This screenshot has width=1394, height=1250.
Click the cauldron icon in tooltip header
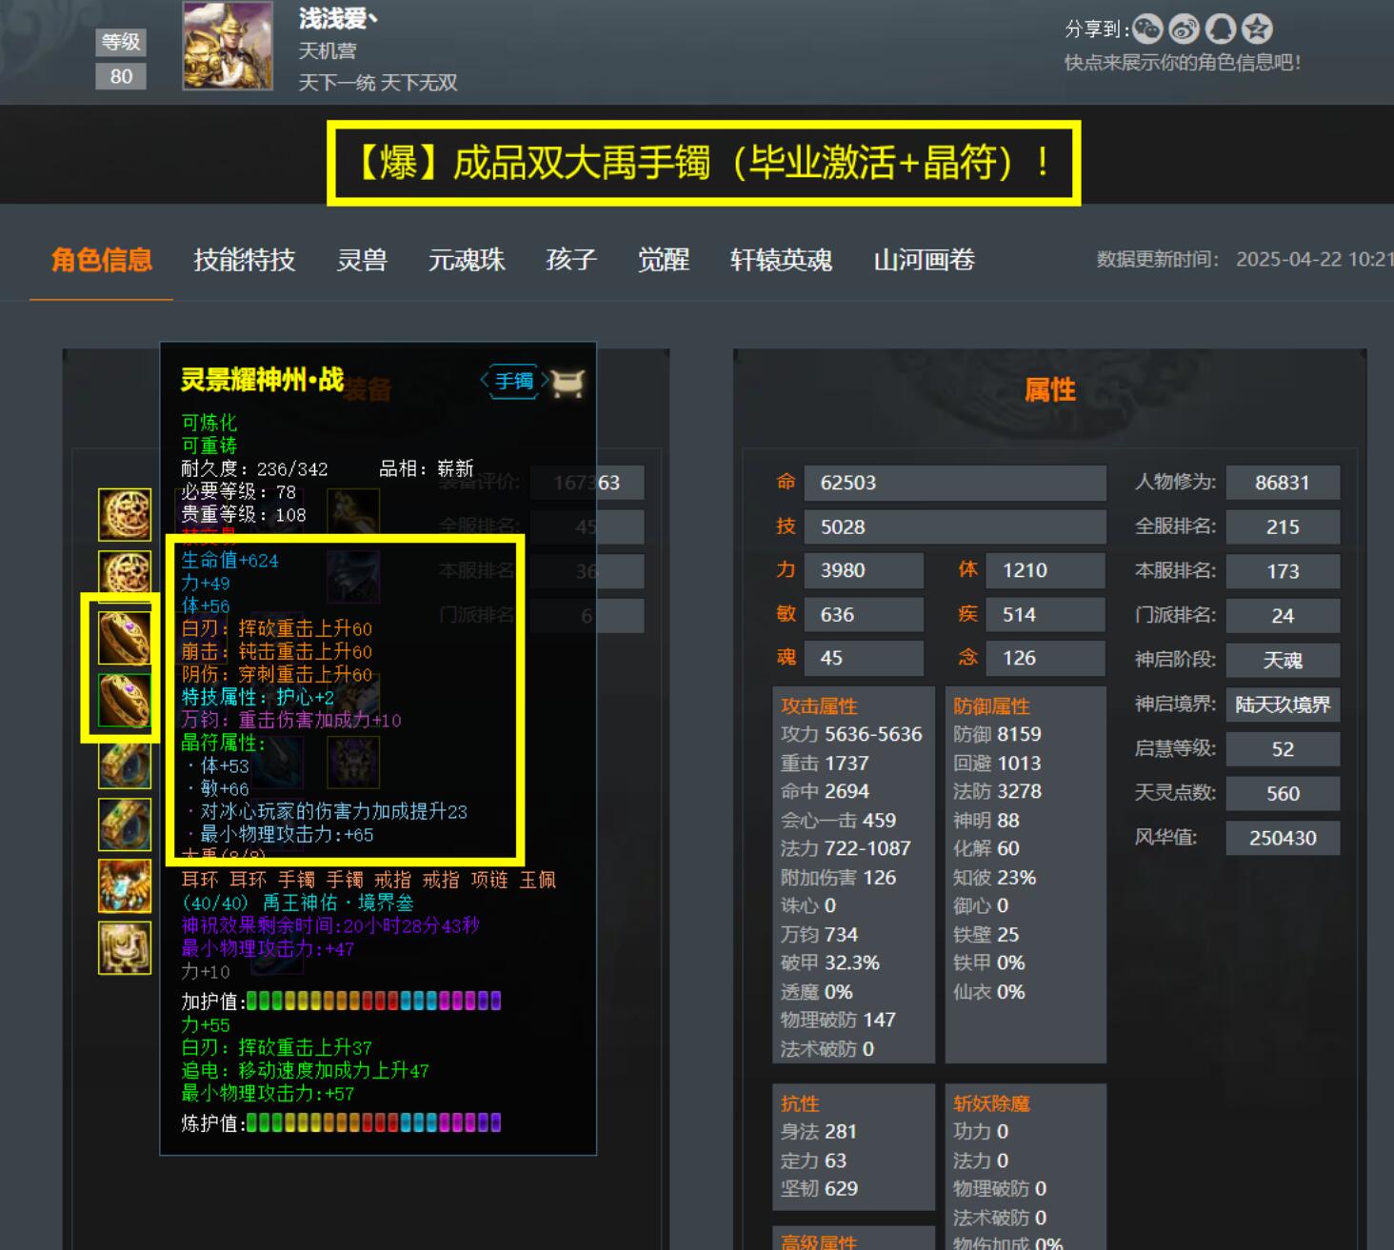[x=568, y=383]
